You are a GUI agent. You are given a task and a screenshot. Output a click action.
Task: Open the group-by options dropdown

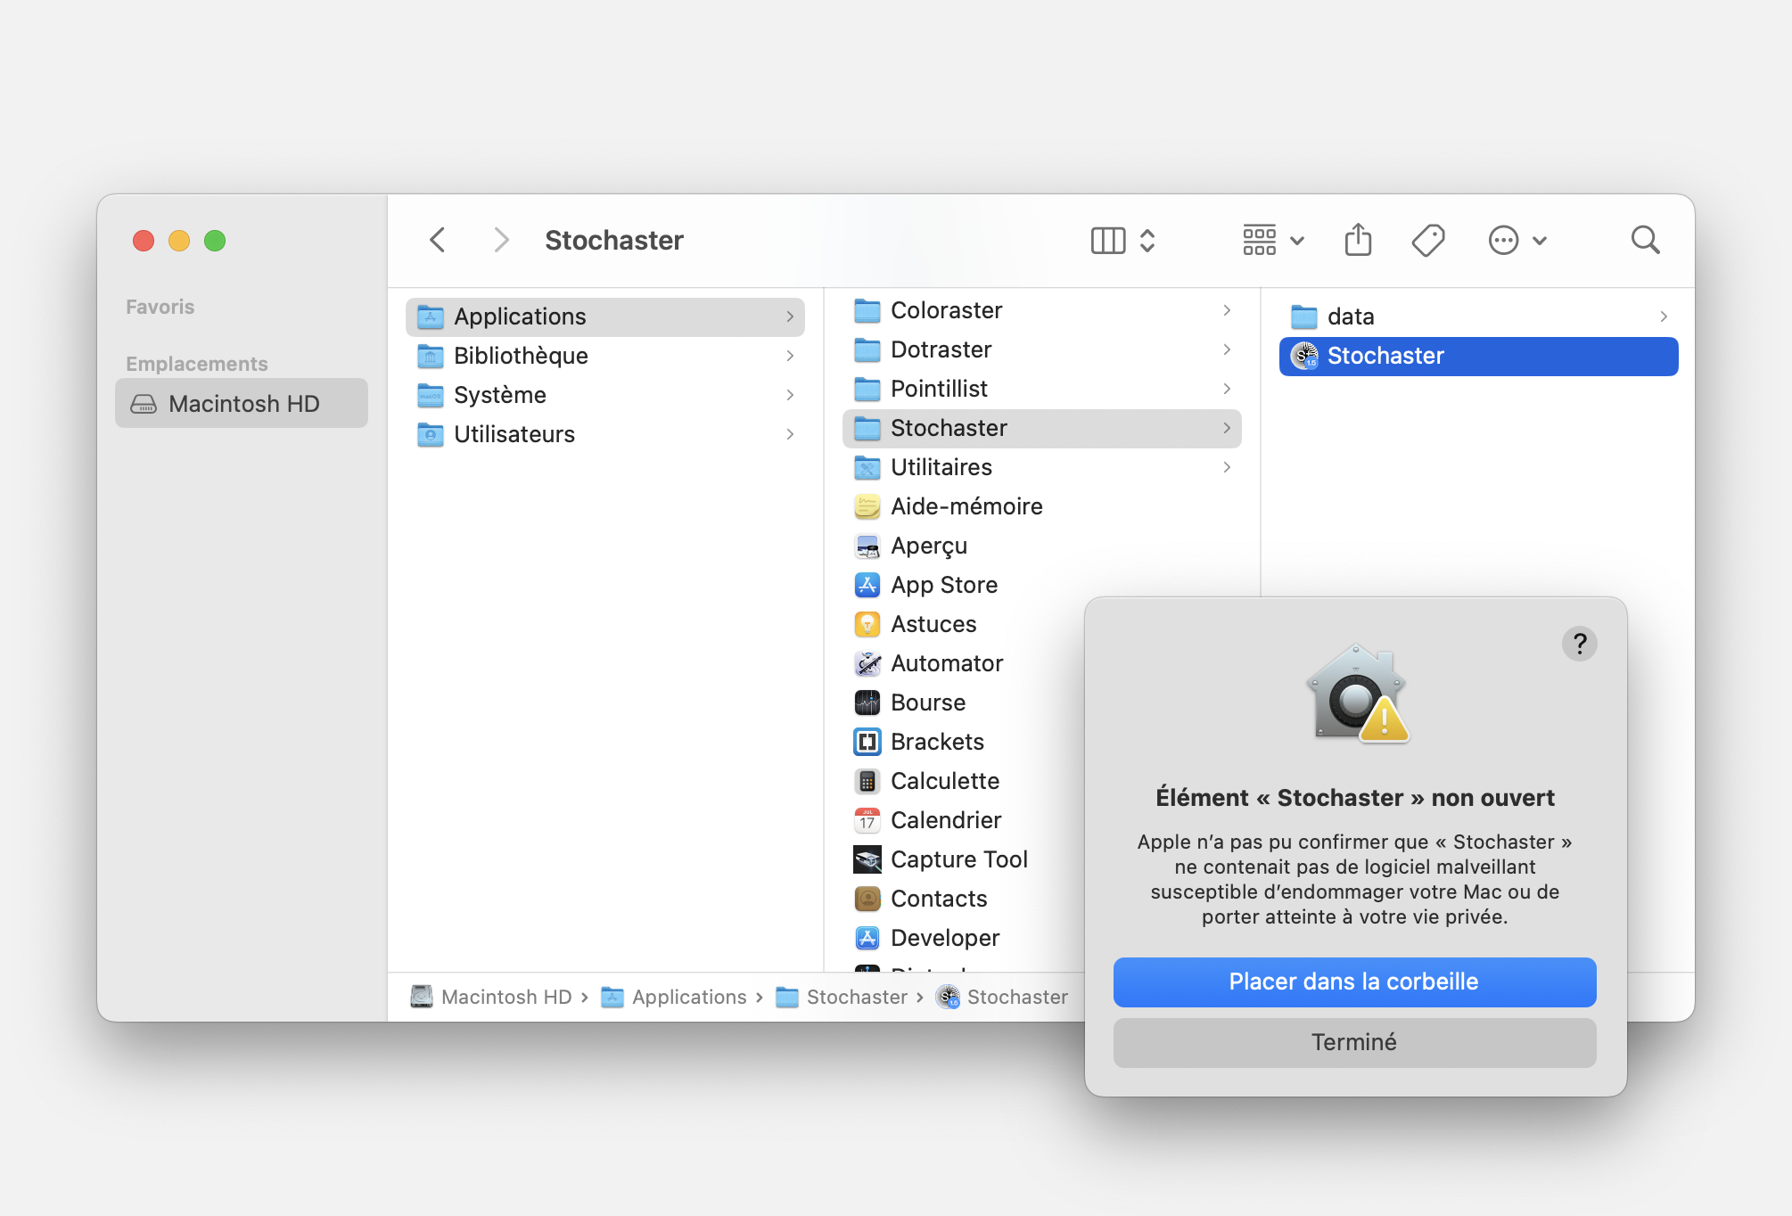(1273, 240)
